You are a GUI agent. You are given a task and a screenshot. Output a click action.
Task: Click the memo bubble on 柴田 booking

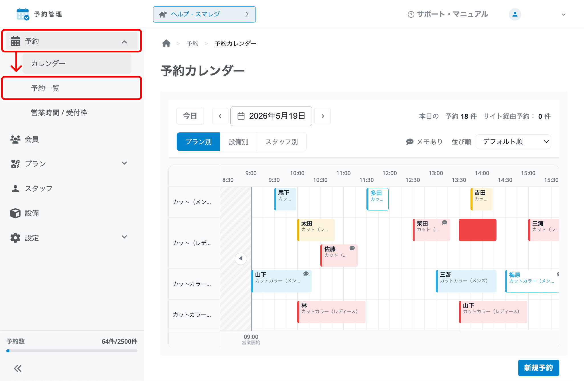[x=445, y=222]
